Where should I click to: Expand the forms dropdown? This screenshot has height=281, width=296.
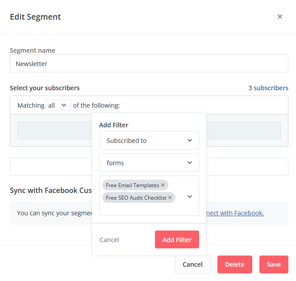pos(149,163)
